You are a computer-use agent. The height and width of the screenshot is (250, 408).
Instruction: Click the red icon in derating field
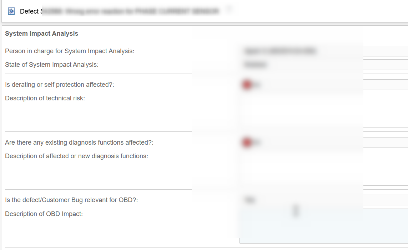click(x=247, y=85)
